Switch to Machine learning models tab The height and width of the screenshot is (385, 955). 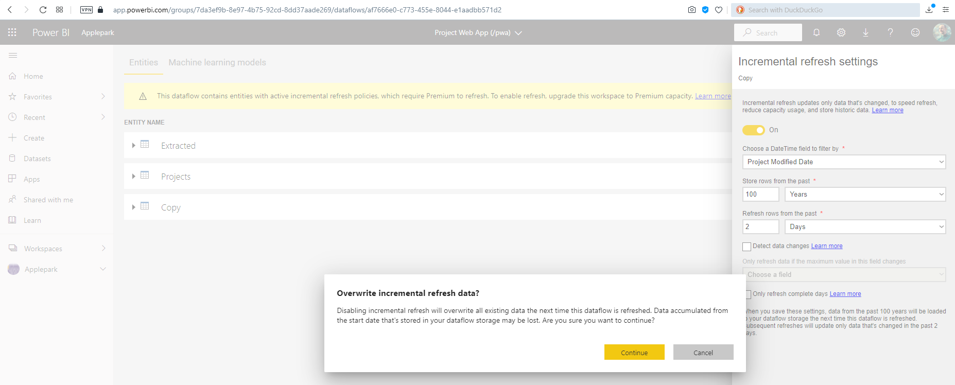pyautogui.click(x=217, y=62)
